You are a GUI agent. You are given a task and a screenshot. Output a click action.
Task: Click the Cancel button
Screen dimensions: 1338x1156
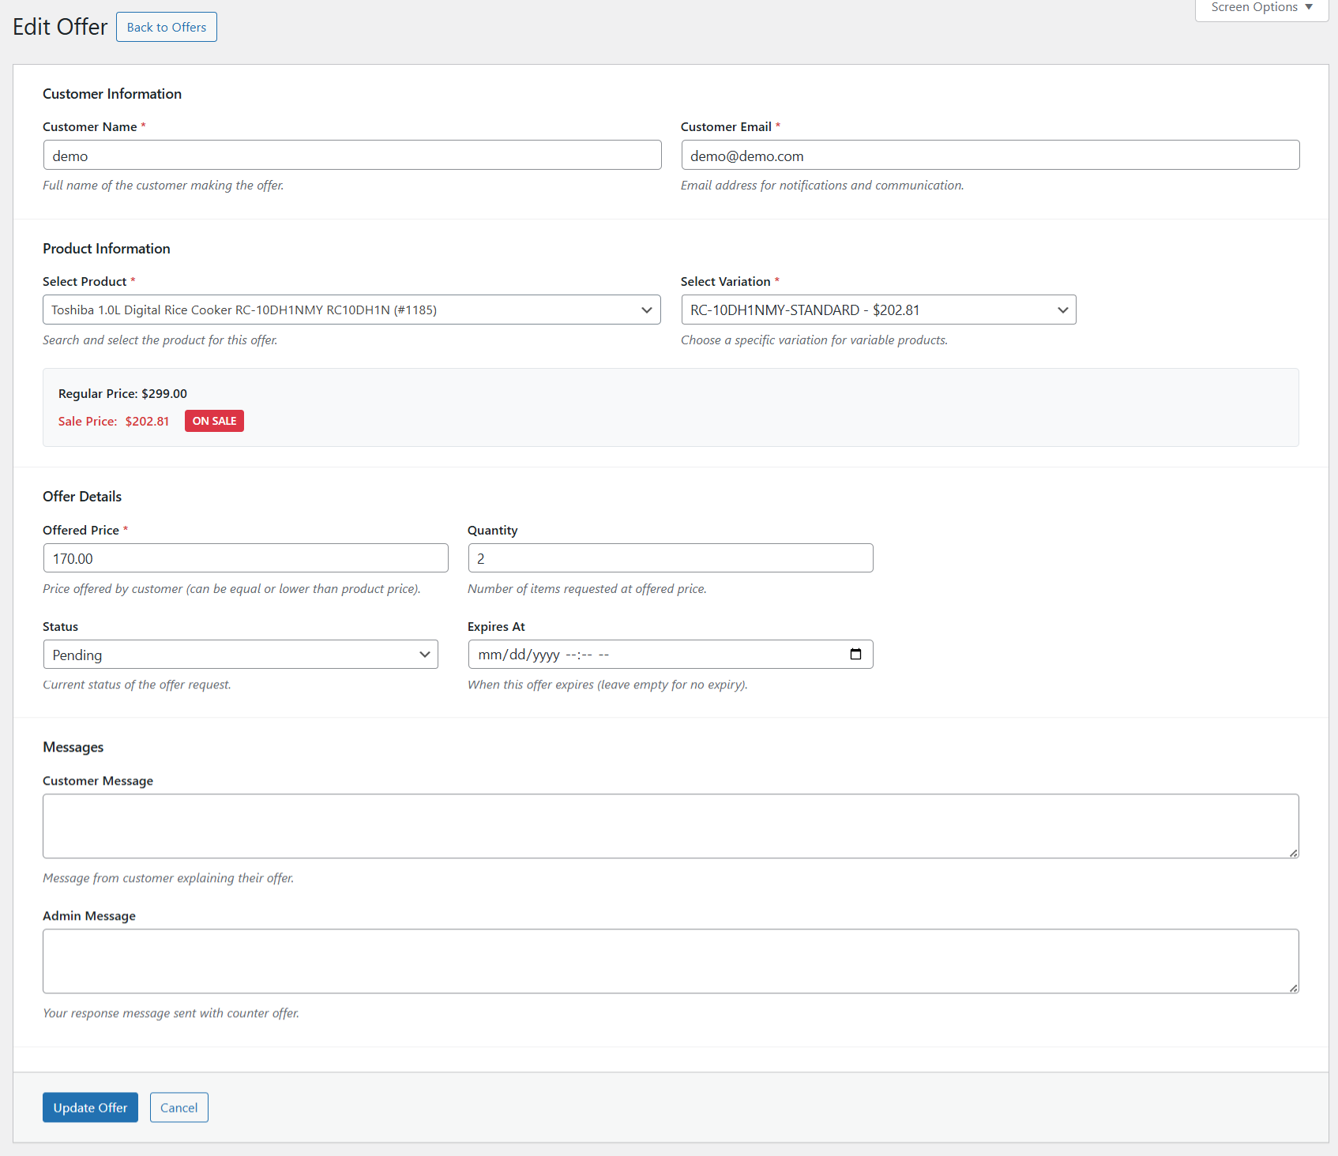point(179,1107)
